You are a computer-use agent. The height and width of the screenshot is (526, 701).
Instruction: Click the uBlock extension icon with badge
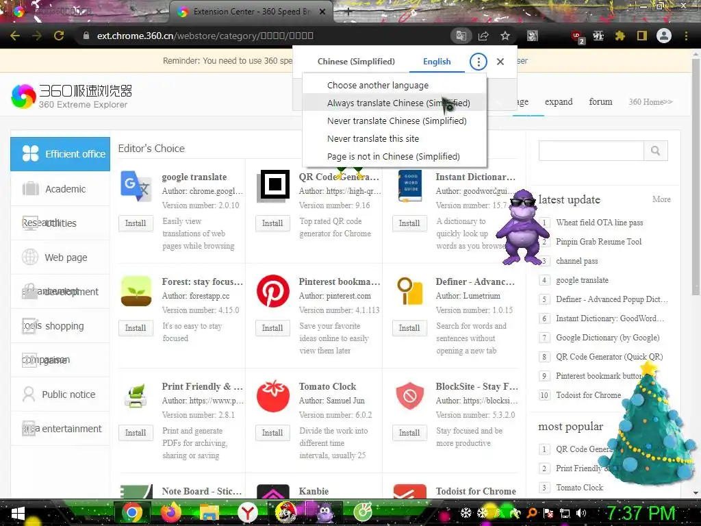(x=577, y=37)
